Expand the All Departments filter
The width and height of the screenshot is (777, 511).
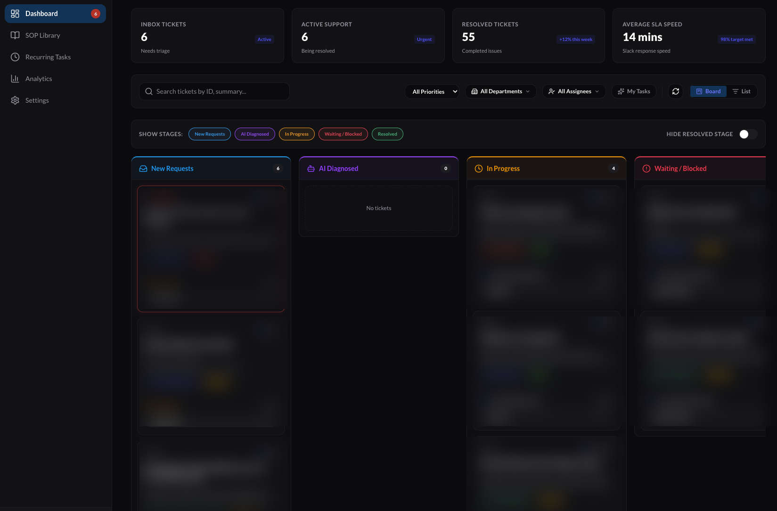tap(500, 91)
